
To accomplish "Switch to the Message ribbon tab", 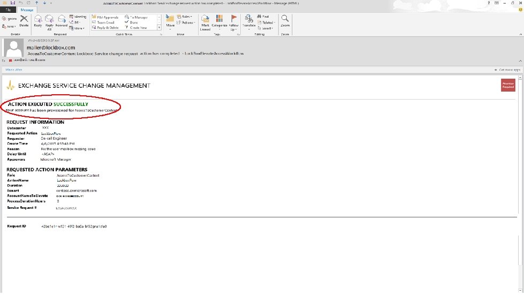I will pyautogui.click(x=27, y=10).
